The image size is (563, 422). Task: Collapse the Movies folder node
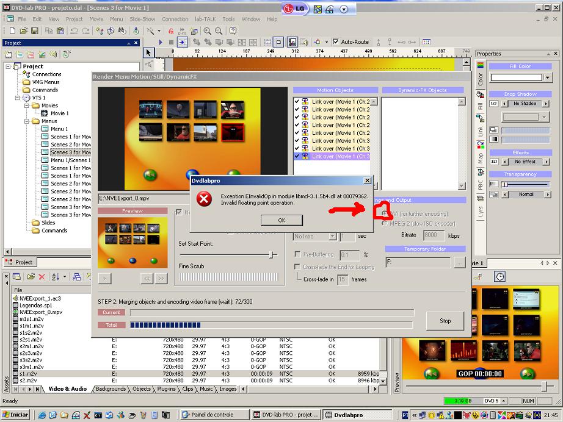pos(27,105)
